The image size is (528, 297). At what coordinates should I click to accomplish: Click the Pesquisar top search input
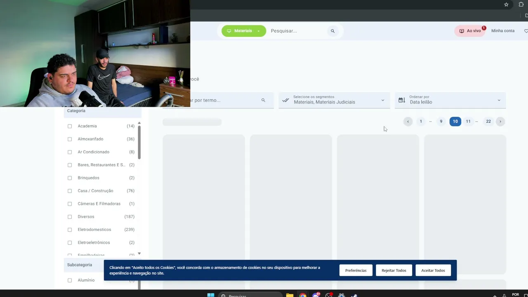tap(297, 31)
